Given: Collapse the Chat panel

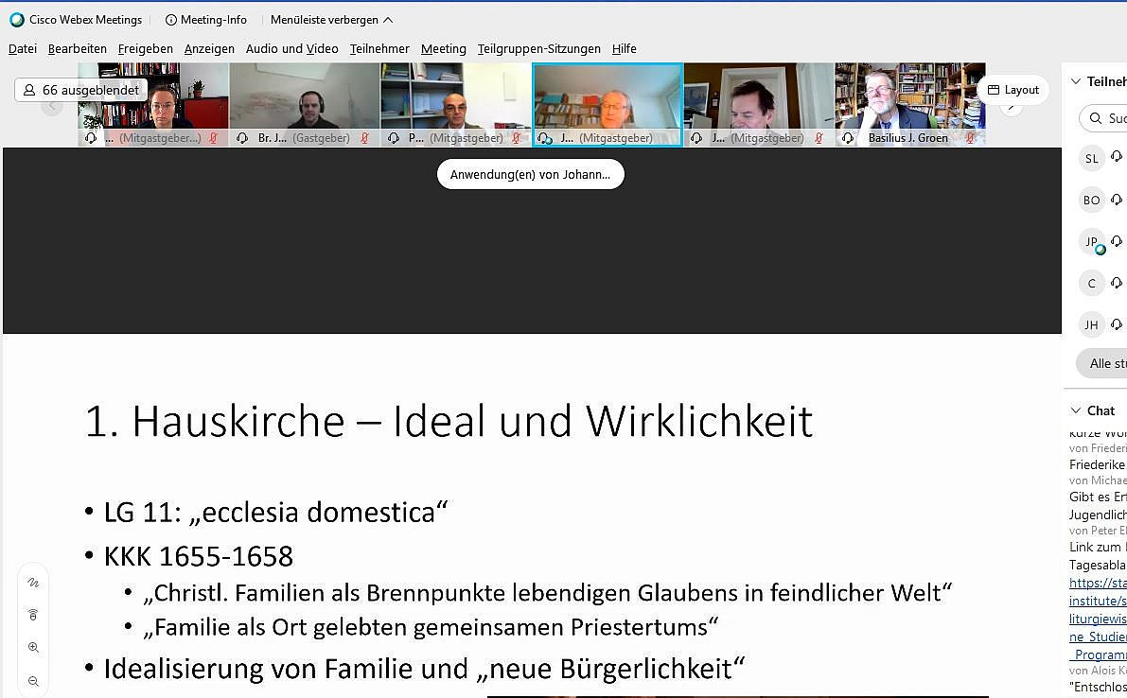Looking at the screenshot, I should tap(1075, 410).
